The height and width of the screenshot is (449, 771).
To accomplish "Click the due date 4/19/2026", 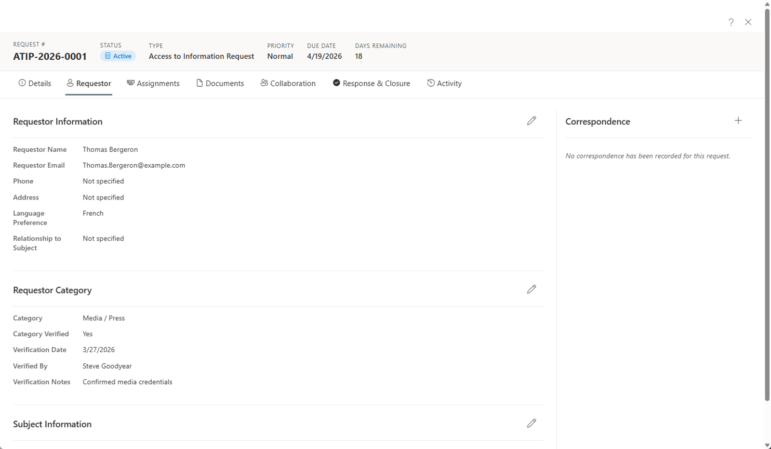I will click(x=324, y=56).
